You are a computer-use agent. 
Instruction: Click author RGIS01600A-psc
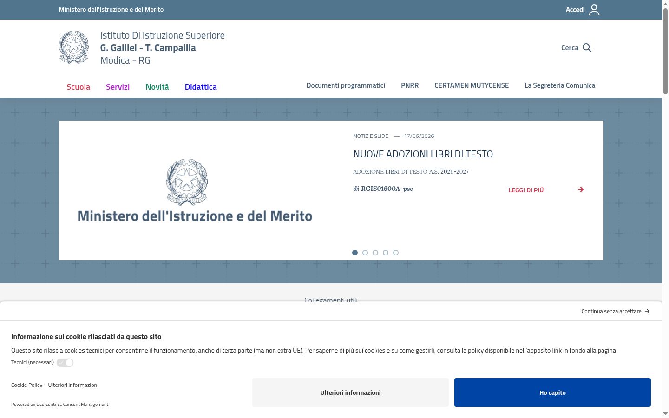[x=387, y=189]
